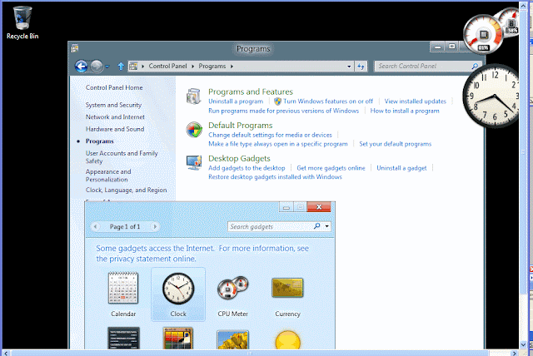533x356 pixels.
Task: Open the Search gadgets filter dropdown arrow
Action: click(x=326, y=226)
